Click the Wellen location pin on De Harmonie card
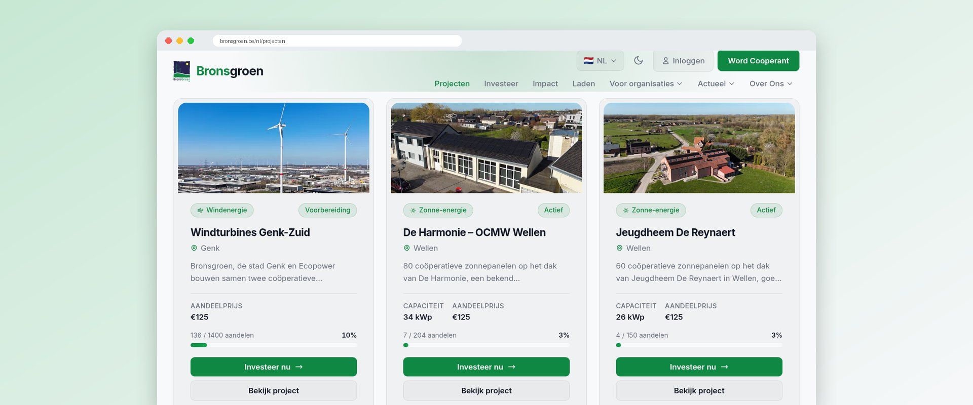The image size is (973, 405). click(406, 248)
